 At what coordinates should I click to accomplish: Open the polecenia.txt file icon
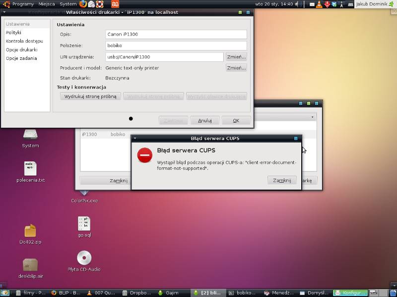tap(30, 169)
